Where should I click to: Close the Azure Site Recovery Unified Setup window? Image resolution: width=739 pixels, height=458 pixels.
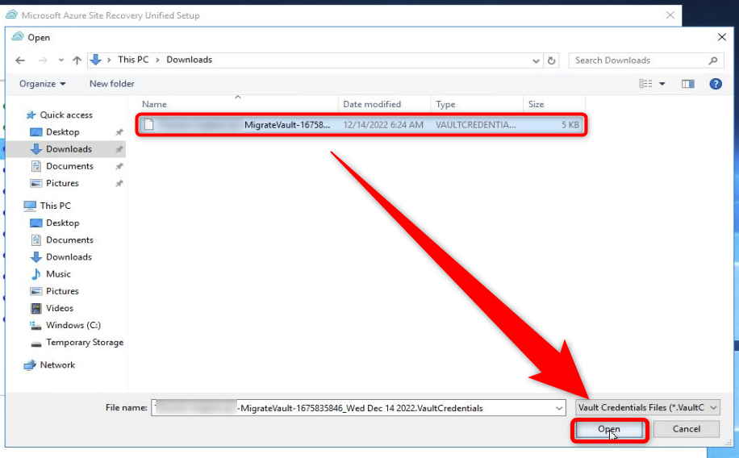click(670, 15)
